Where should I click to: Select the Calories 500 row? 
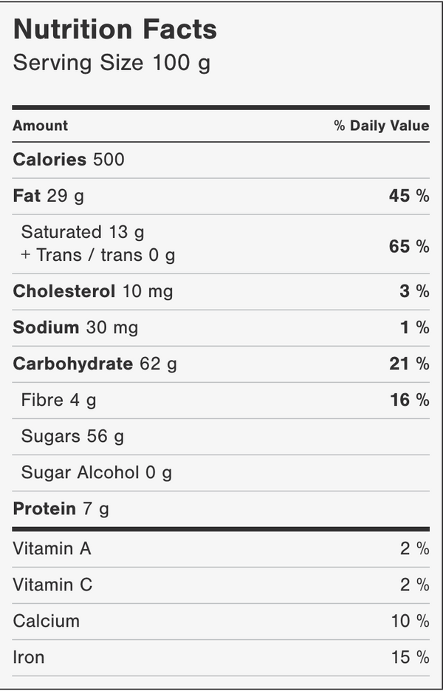point(69,160)
